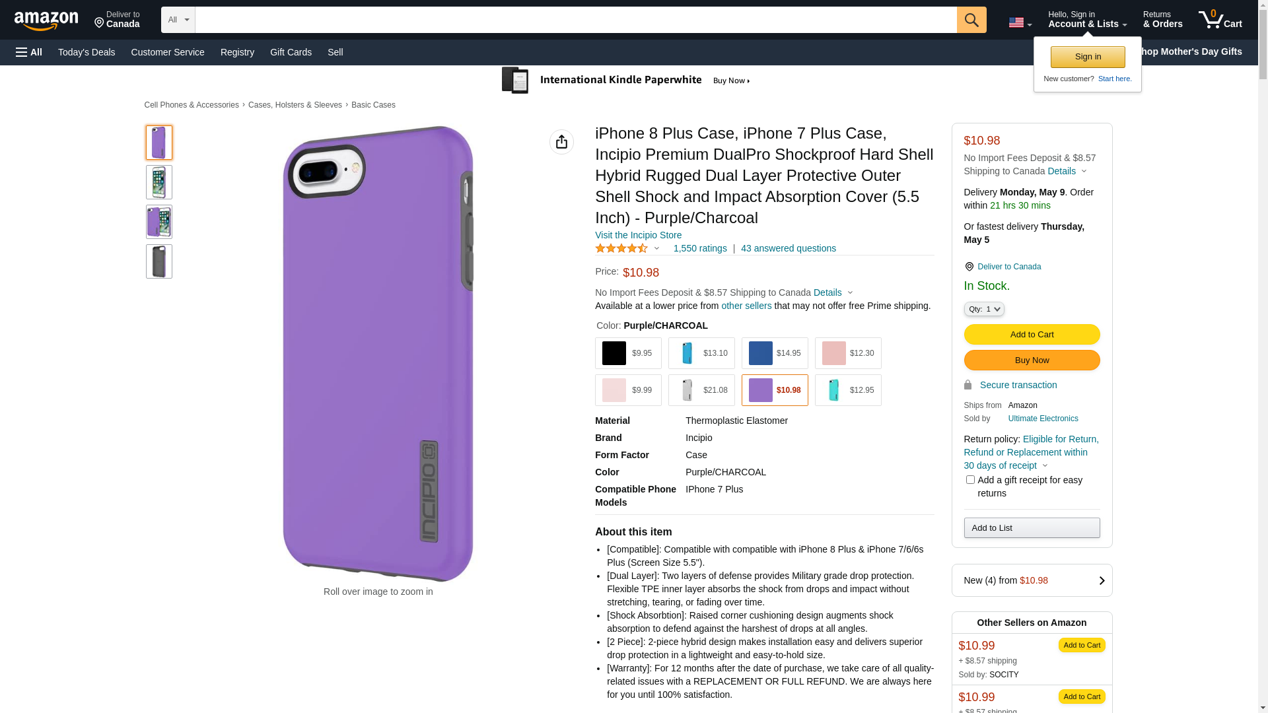Check the gift receipt checkbox

pyautogui.click(x=969, y=480)
